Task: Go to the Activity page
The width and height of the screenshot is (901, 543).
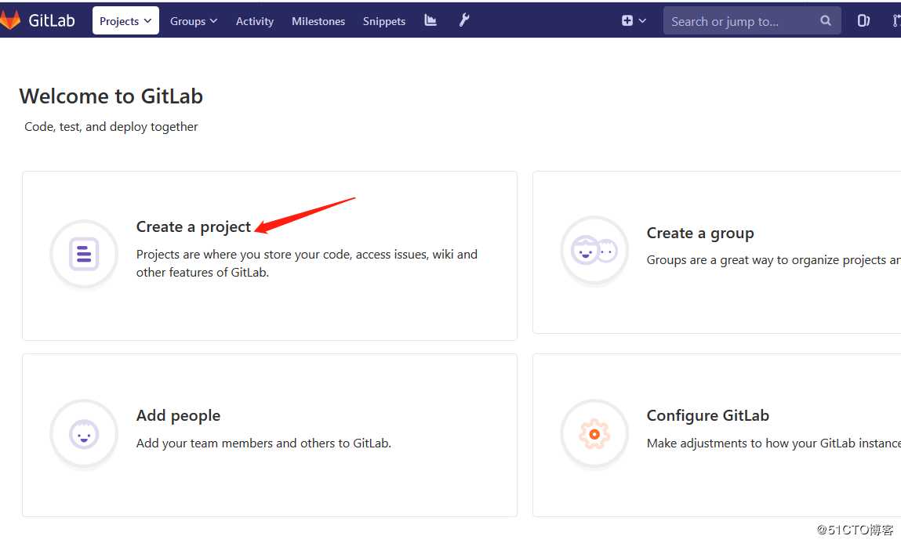Action: 255,21
